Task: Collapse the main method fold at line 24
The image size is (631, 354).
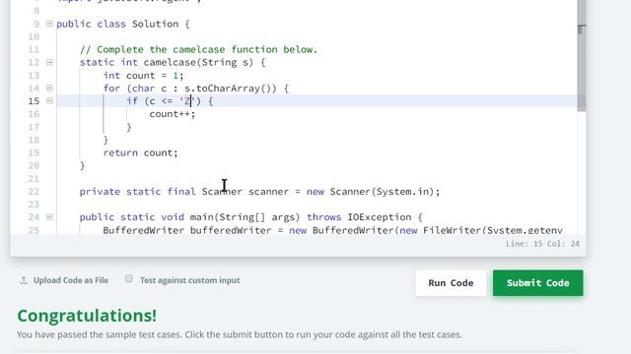Action: 49,217
